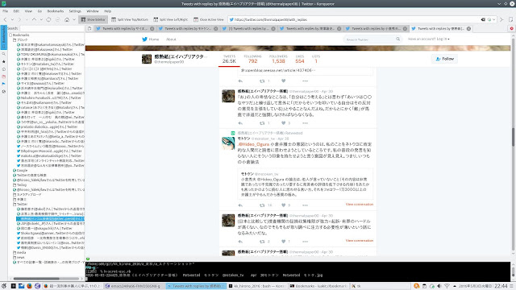Click Split View Top/Bottom
Image resolution: width=516 pixels, height=290 pixels.
[129, 19]
